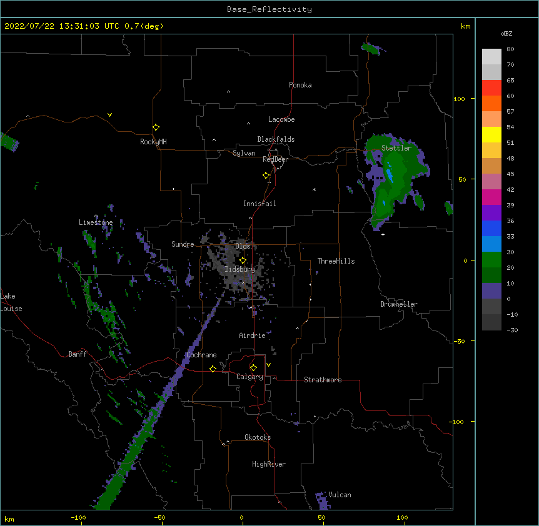Click the RedDeer city label
Image resolution: width=539 pixels, height=526 pixels.
[275, 159]
